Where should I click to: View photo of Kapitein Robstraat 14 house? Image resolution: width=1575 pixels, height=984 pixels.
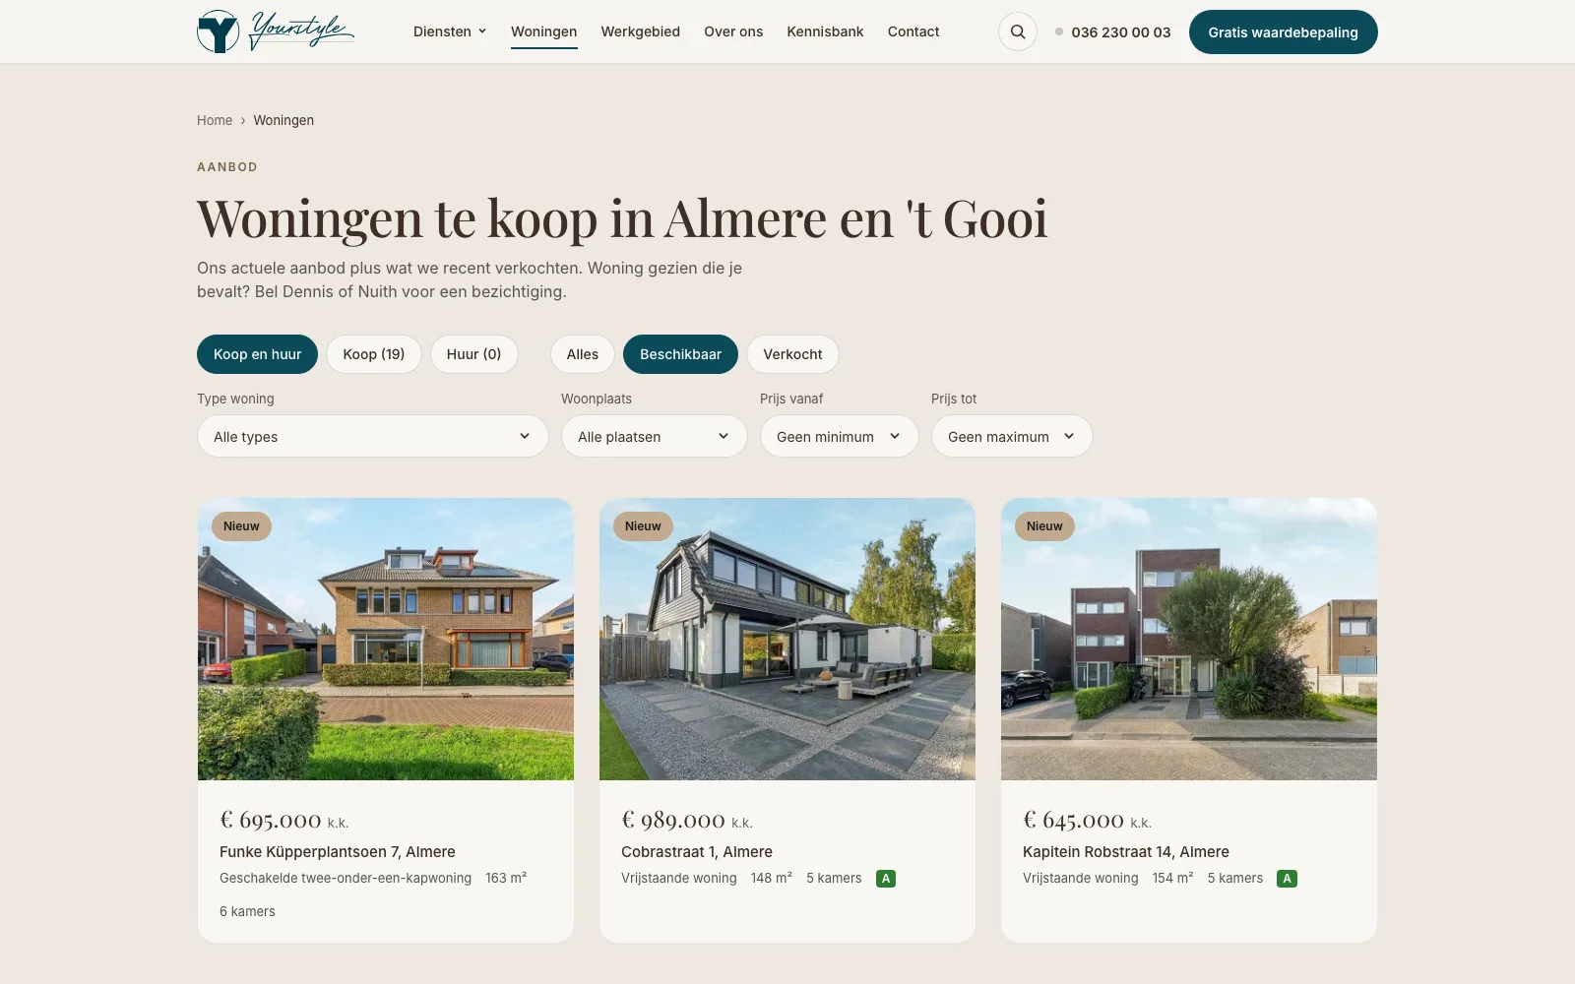click(x=1189, y=640)
